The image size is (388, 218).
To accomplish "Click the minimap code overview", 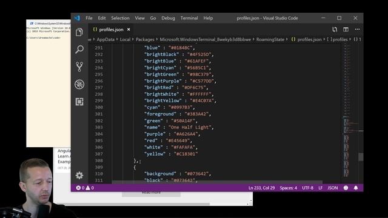I will coord(349,114).
